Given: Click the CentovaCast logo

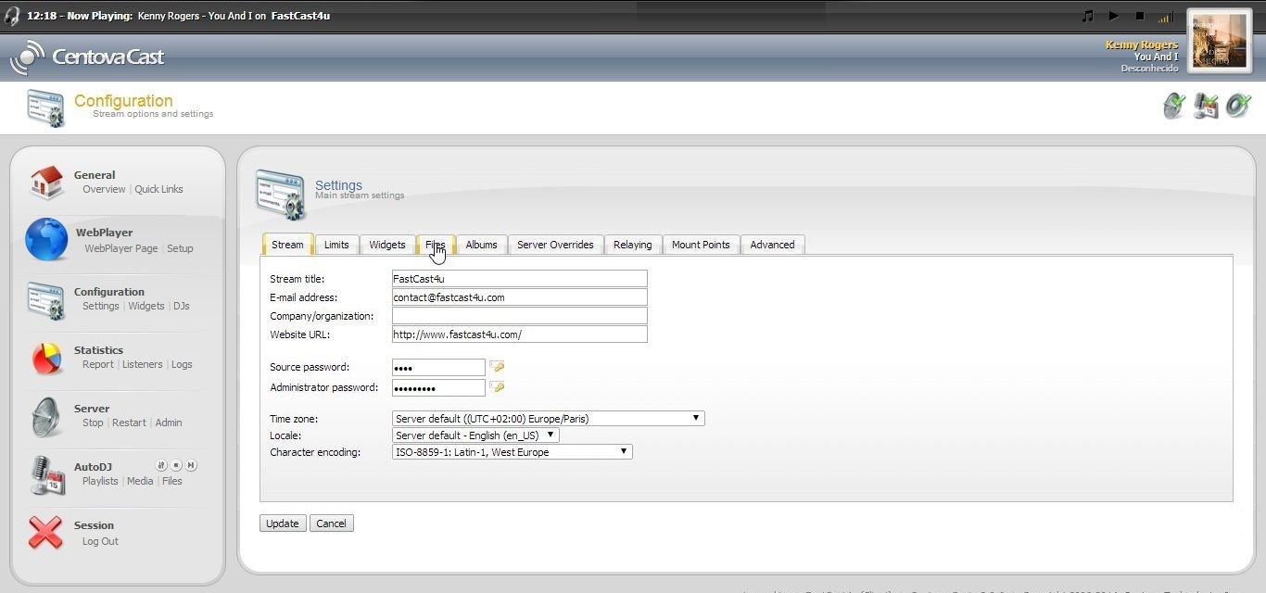Looking at the screenshot, I should [x=87, y=57].
